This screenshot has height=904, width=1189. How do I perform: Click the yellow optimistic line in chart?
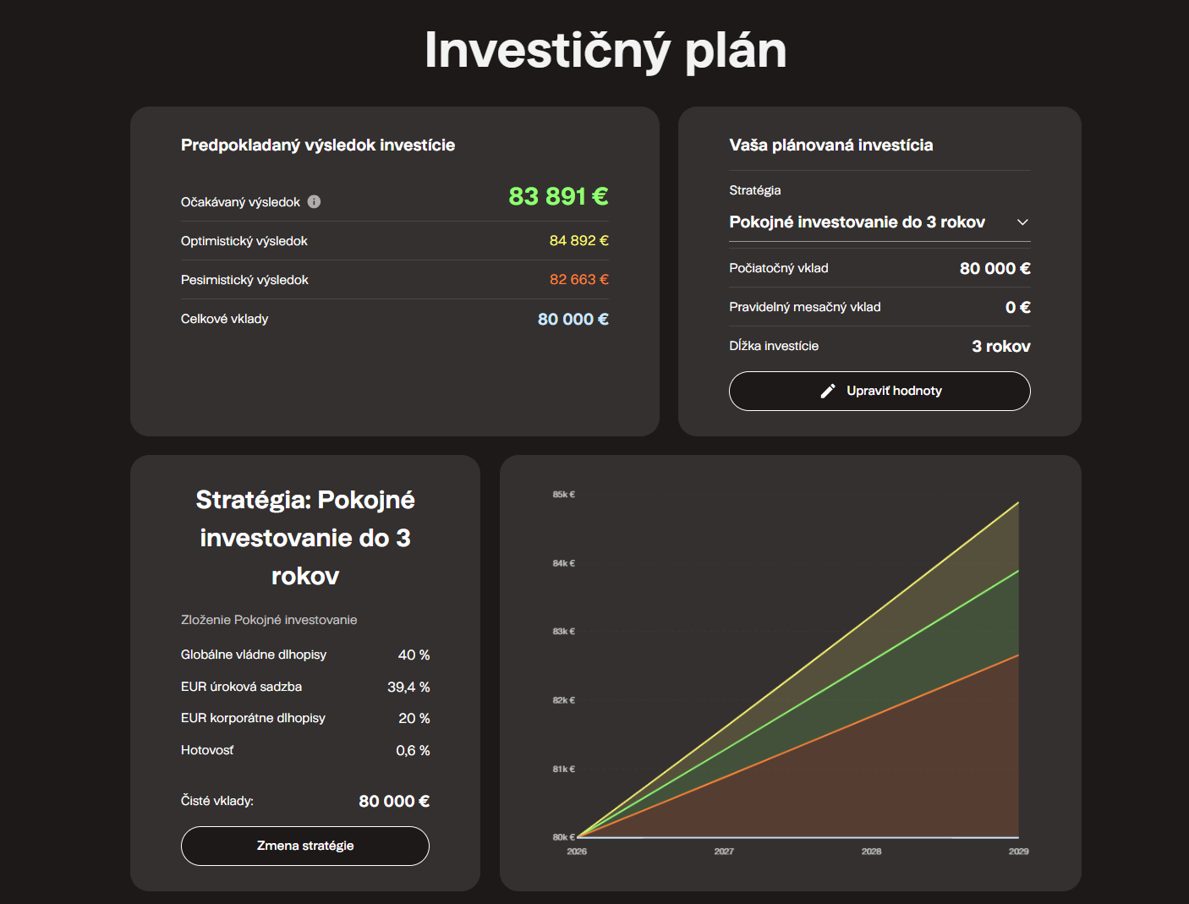pyautogui.click(x=798, y=669)
